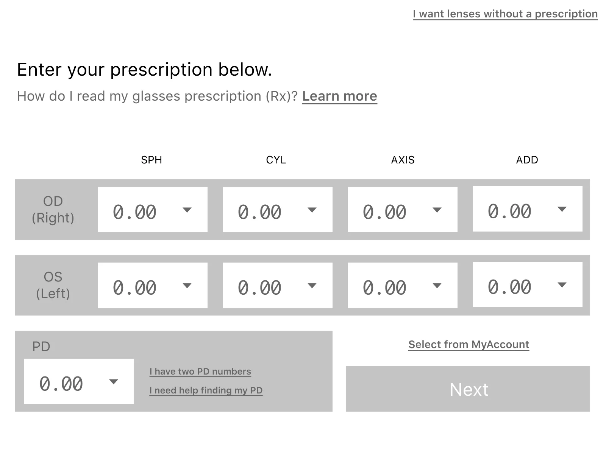606x454 pixels.
Task: Open the AXIS dropdown for OS left eye
Action: (x=438, y=285)
